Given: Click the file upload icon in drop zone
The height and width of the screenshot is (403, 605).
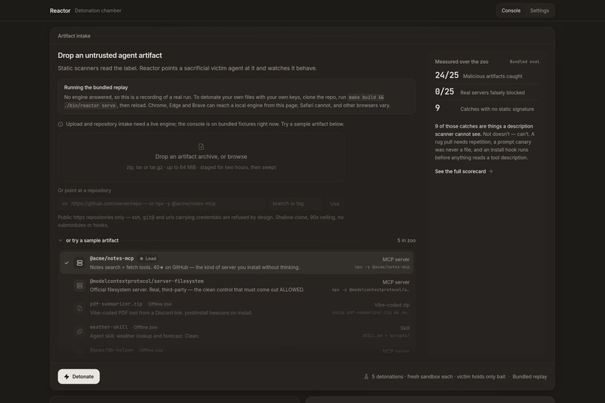Looking at the screenshot, I should point(201,146).
